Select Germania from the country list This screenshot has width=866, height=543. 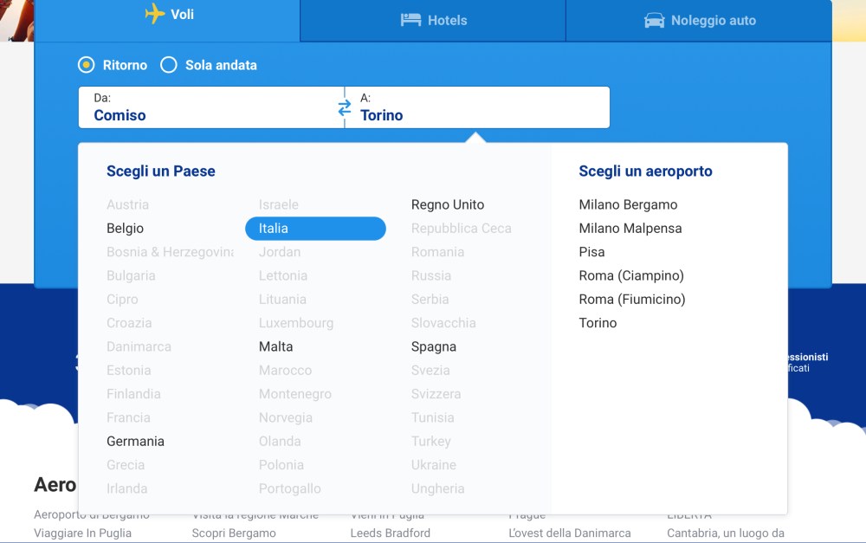click(x=135, y=441)
